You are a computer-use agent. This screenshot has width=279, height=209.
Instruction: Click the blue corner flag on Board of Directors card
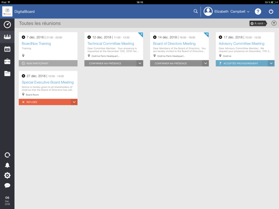(x=207, y=34)
